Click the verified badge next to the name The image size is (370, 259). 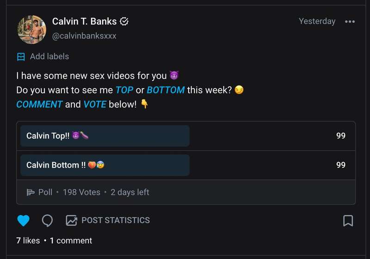tap(124, 21)
